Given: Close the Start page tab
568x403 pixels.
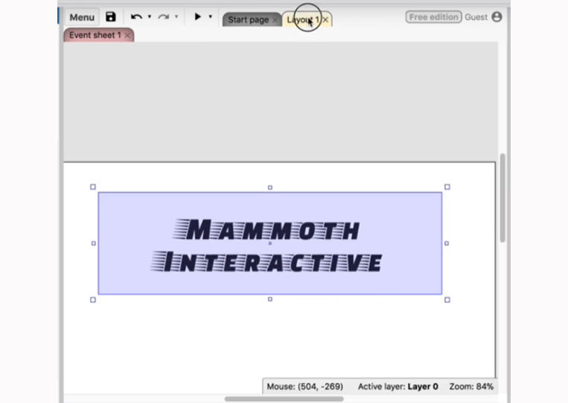Looking at the screenshot, I should click(275, 20).
